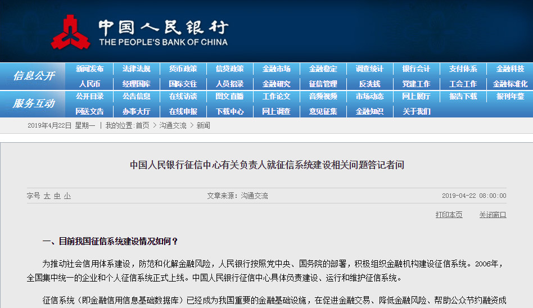Screen dimensions: 533x308
Task: Open 公告信息 link
Action: coord(136,96)
